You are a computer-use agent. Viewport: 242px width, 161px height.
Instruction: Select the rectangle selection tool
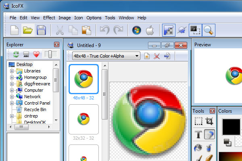point(198,121)
